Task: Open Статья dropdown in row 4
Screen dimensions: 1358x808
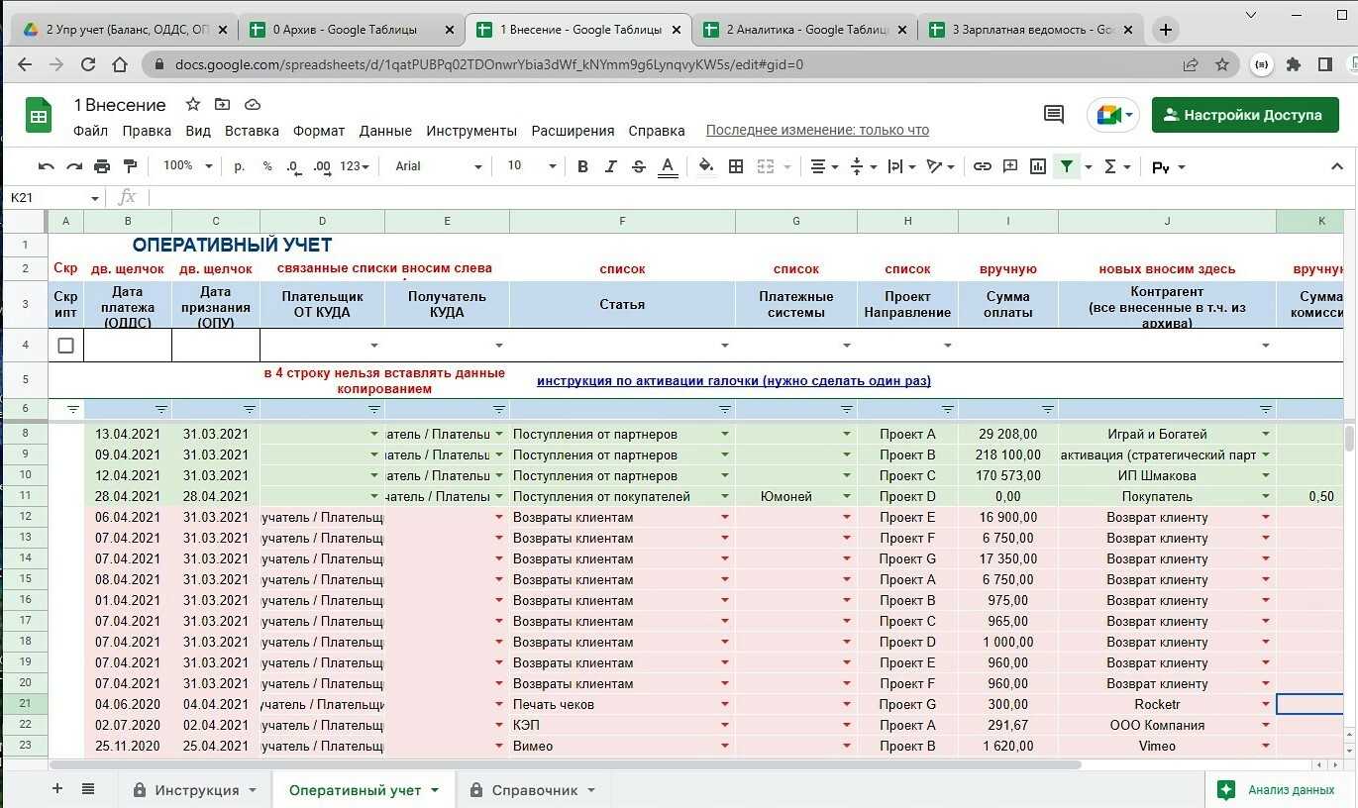Action: tap(724, 346)
